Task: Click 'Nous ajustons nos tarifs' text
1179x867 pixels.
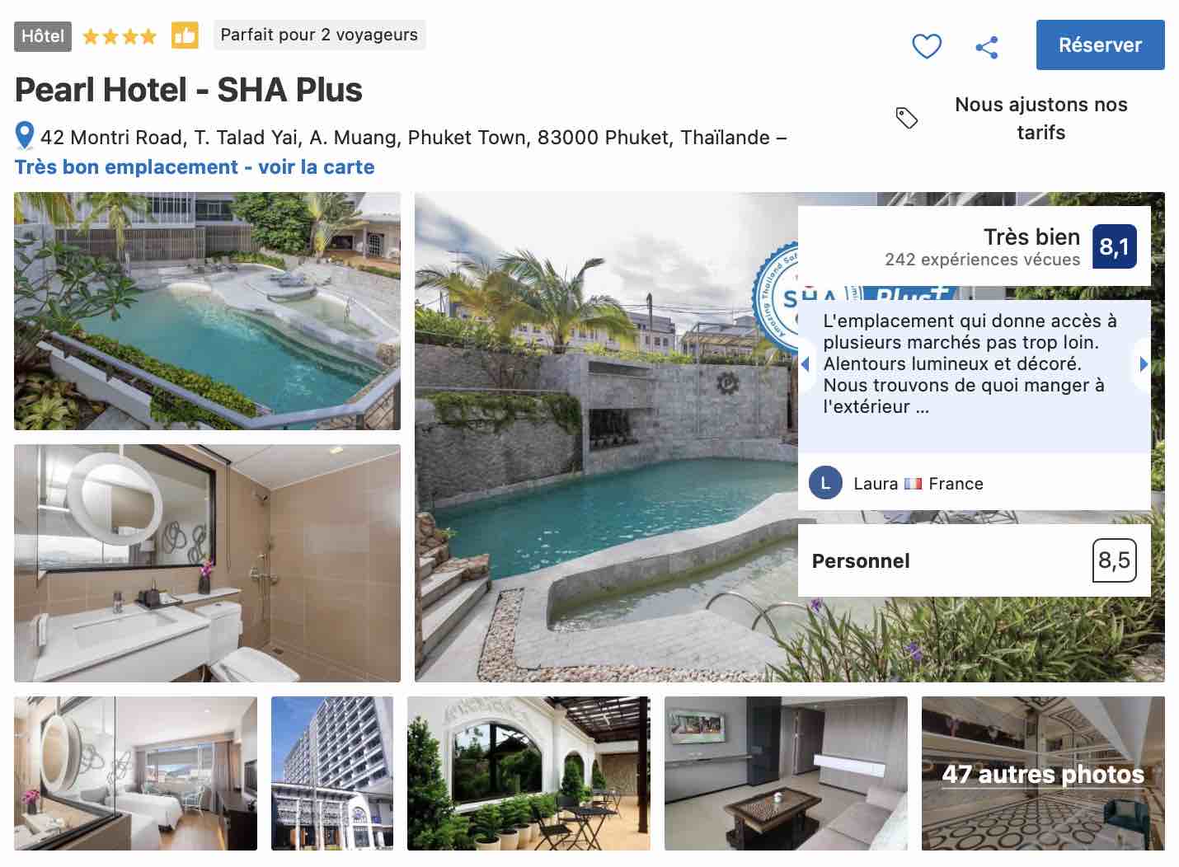Action: 1040,119
